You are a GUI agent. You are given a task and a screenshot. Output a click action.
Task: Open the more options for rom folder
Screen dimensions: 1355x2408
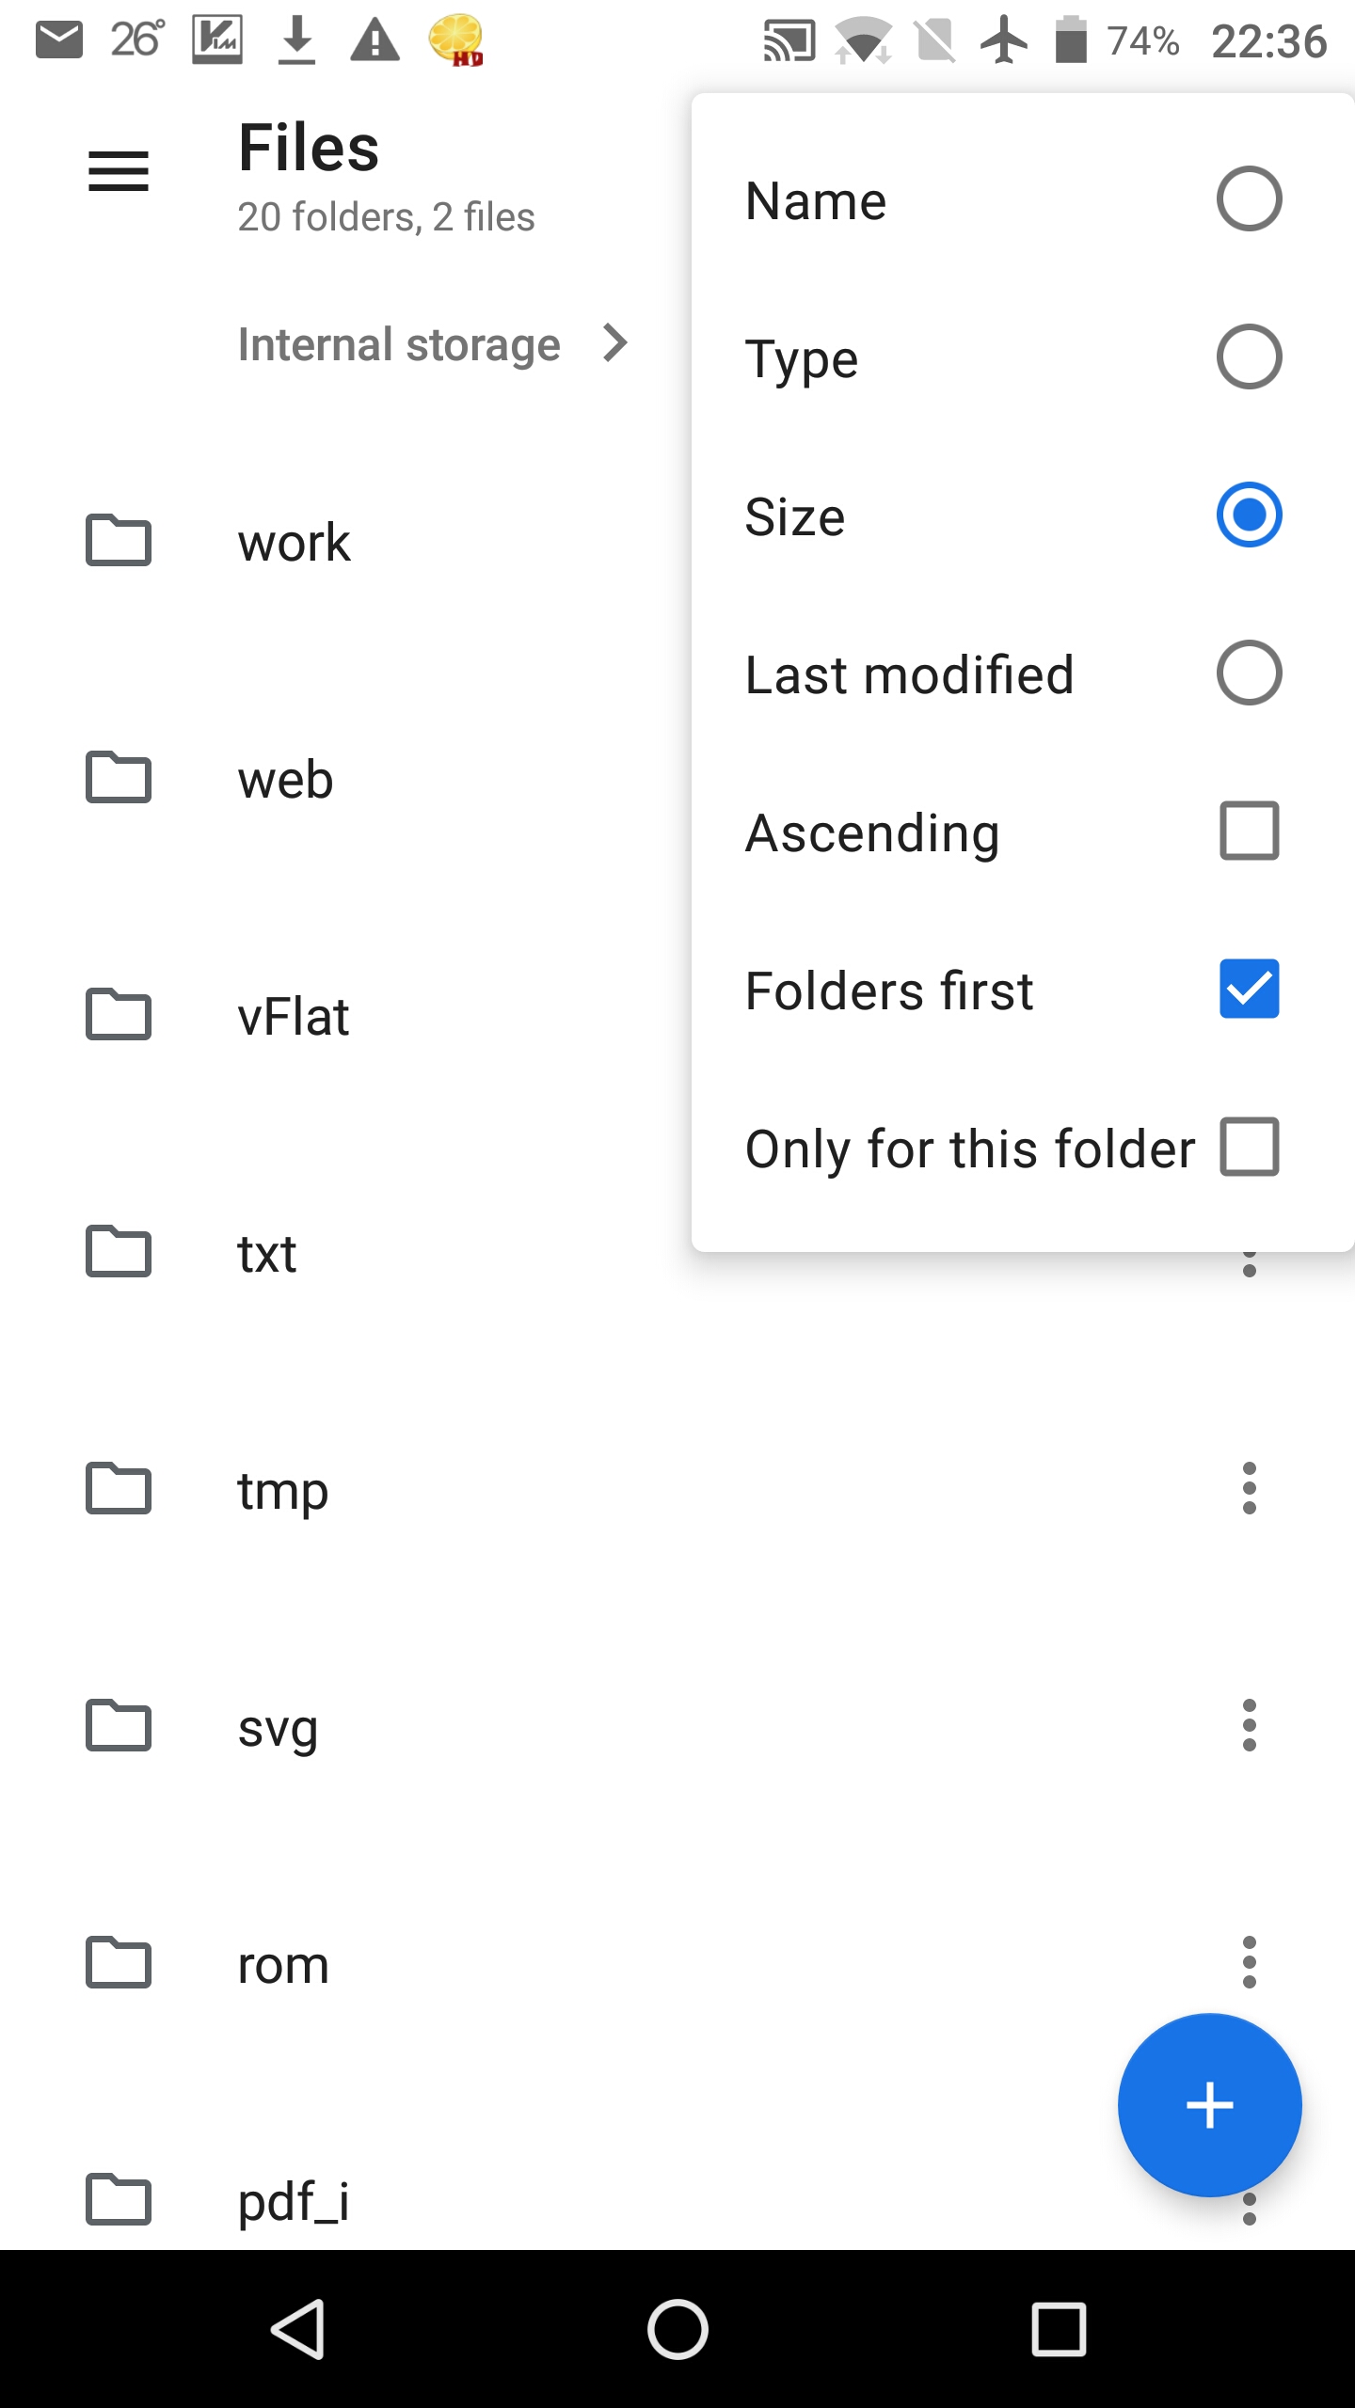coord(1249,1962)
